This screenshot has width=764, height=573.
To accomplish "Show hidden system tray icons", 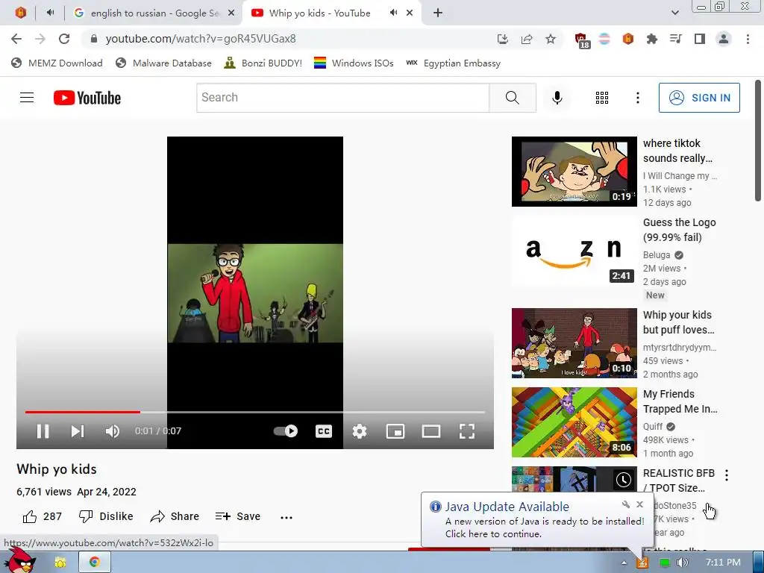I will 624,563.
